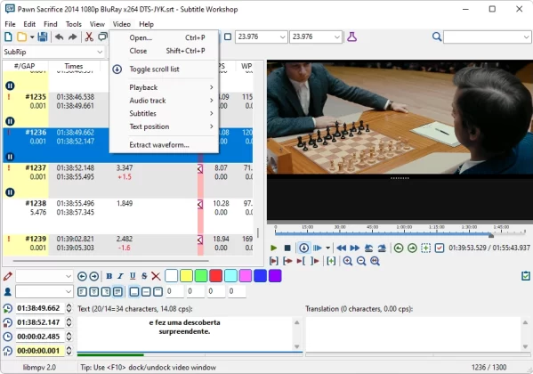The height and width of the screenshot is (374, 533).
Task: Toggle italic formatting
Action: tap(120, 276)
